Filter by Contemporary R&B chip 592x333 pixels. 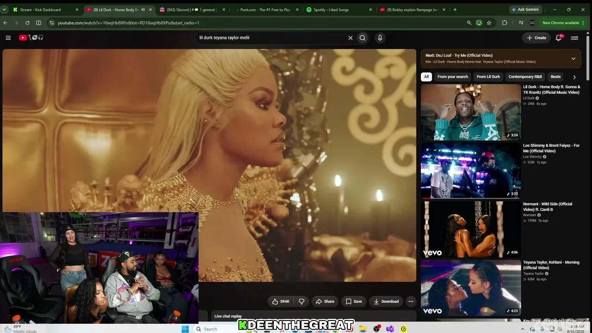click(x=525, y=77)
